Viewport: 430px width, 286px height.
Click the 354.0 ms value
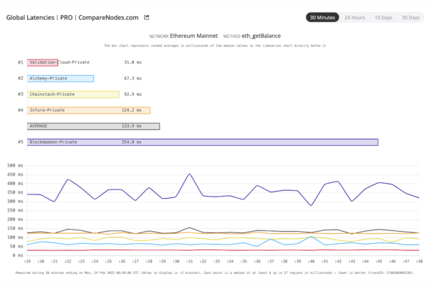132,142
